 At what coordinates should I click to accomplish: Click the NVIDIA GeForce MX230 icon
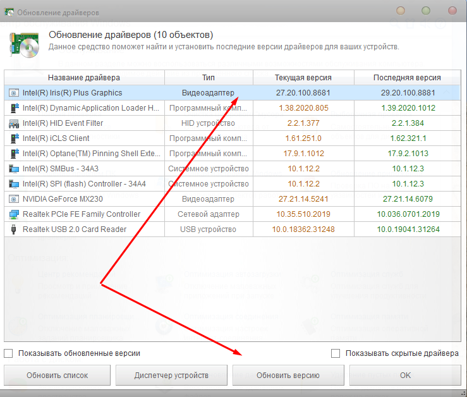[x=13, y=199]
